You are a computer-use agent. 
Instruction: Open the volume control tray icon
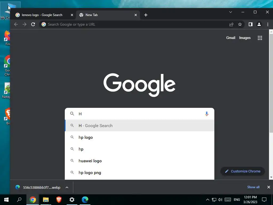(220, 200)
